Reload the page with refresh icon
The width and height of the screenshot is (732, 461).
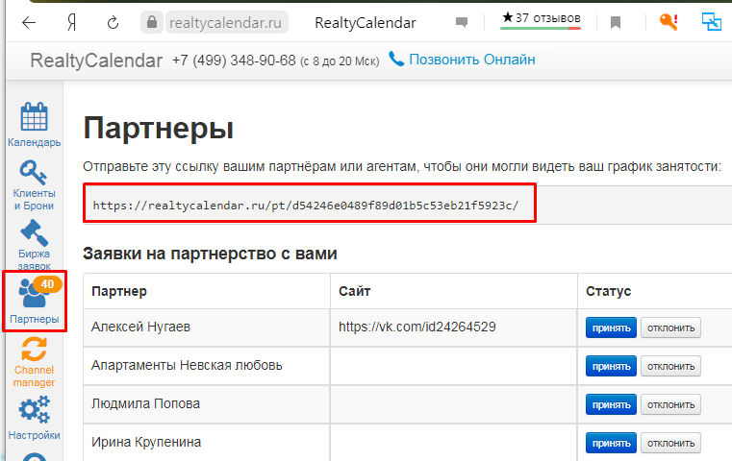tap(114, 22)
